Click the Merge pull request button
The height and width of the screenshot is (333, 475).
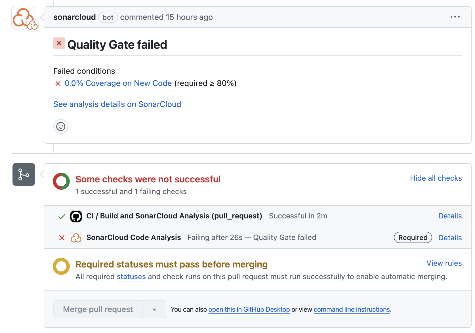tap(98, 309)
